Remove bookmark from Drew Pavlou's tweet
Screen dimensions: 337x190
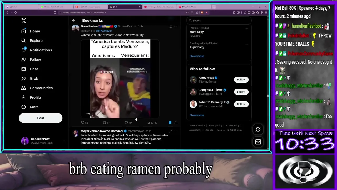(170, 122)
